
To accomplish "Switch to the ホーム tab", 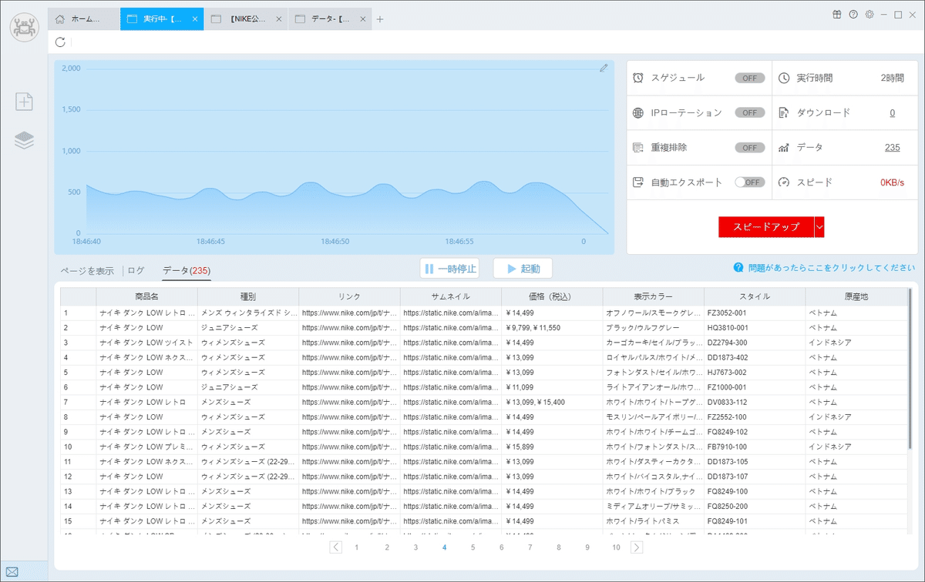I will click(86, 19).
